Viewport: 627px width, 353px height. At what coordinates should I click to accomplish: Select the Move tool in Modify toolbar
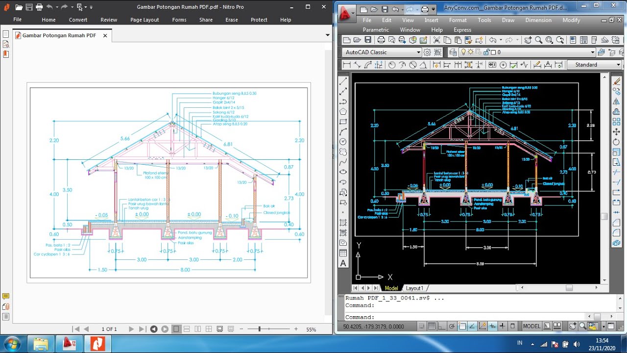[616, 132]
